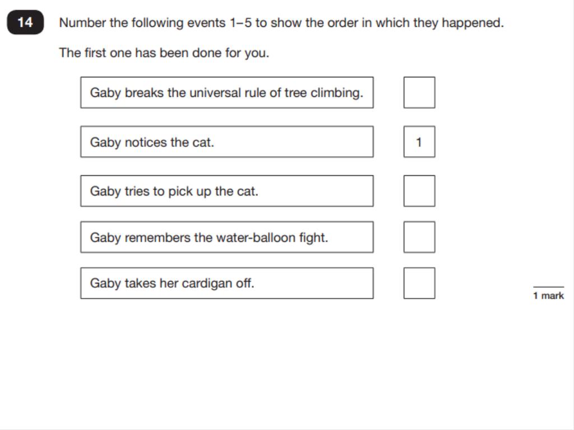This screenshot has width=574, height=430.
Task: Click the answer box next to 'takes her cardigan off'
Action: tap(419, 283)
